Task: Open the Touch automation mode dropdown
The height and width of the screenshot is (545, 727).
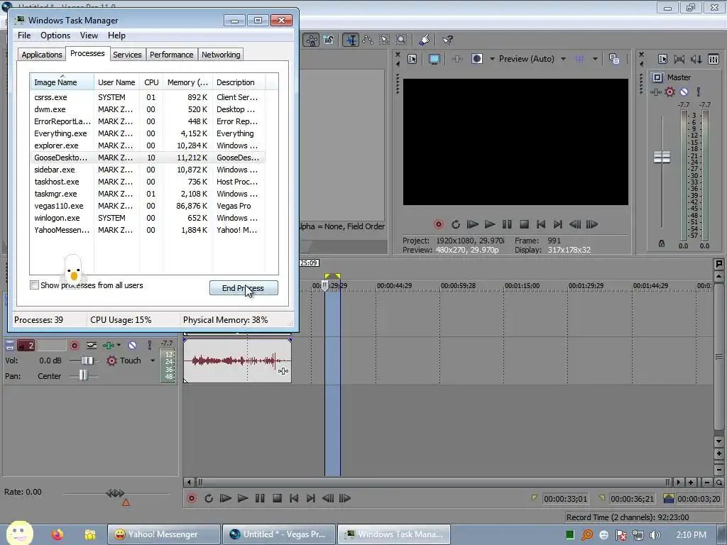Action: click(x=153, y=360)
